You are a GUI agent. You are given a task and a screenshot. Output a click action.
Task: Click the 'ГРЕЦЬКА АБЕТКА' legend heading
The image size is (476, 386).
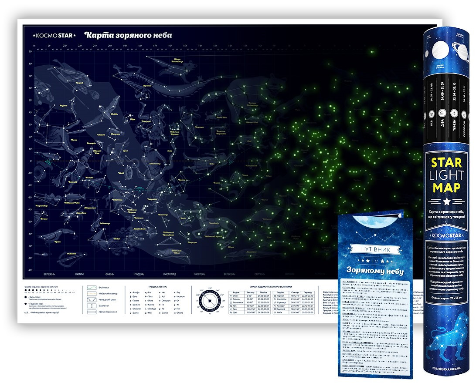[x=158, y=286]
